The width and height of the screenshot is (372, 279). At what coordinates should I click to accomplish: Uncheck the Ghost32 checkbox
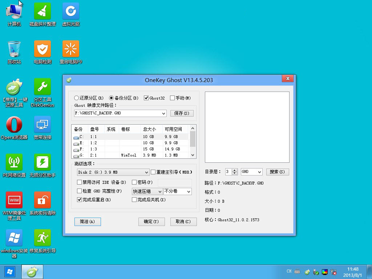[146, 98]
